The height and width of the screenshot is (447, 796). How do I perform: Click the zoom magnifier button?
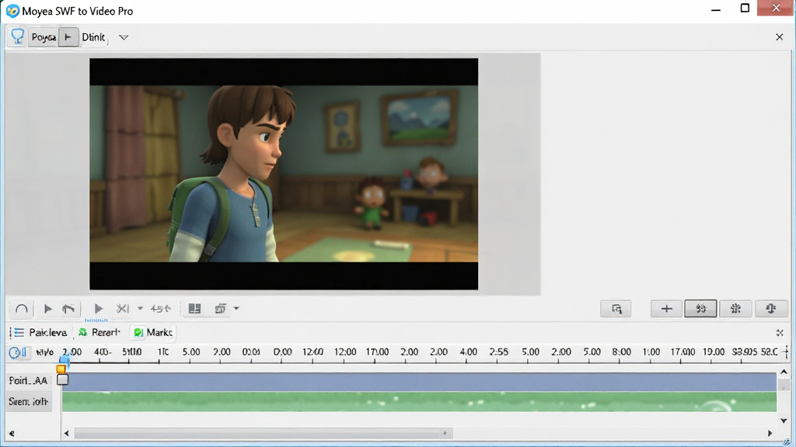pos(616,309)
